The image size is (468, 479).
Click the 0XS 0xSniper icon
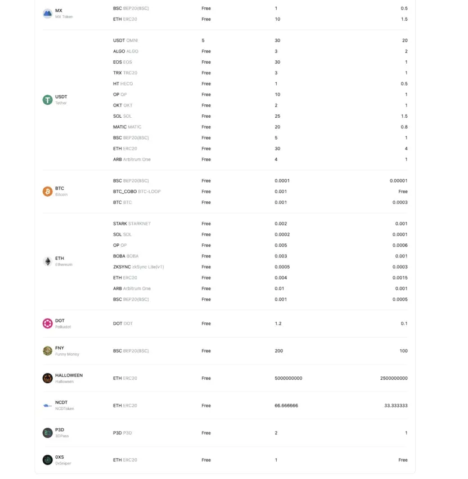(47, 460)
